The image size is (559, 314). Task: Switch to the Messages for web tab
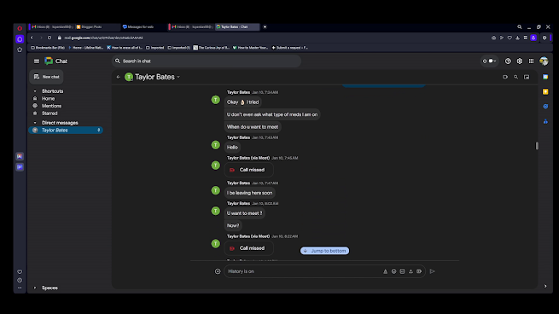pos(143,26)
